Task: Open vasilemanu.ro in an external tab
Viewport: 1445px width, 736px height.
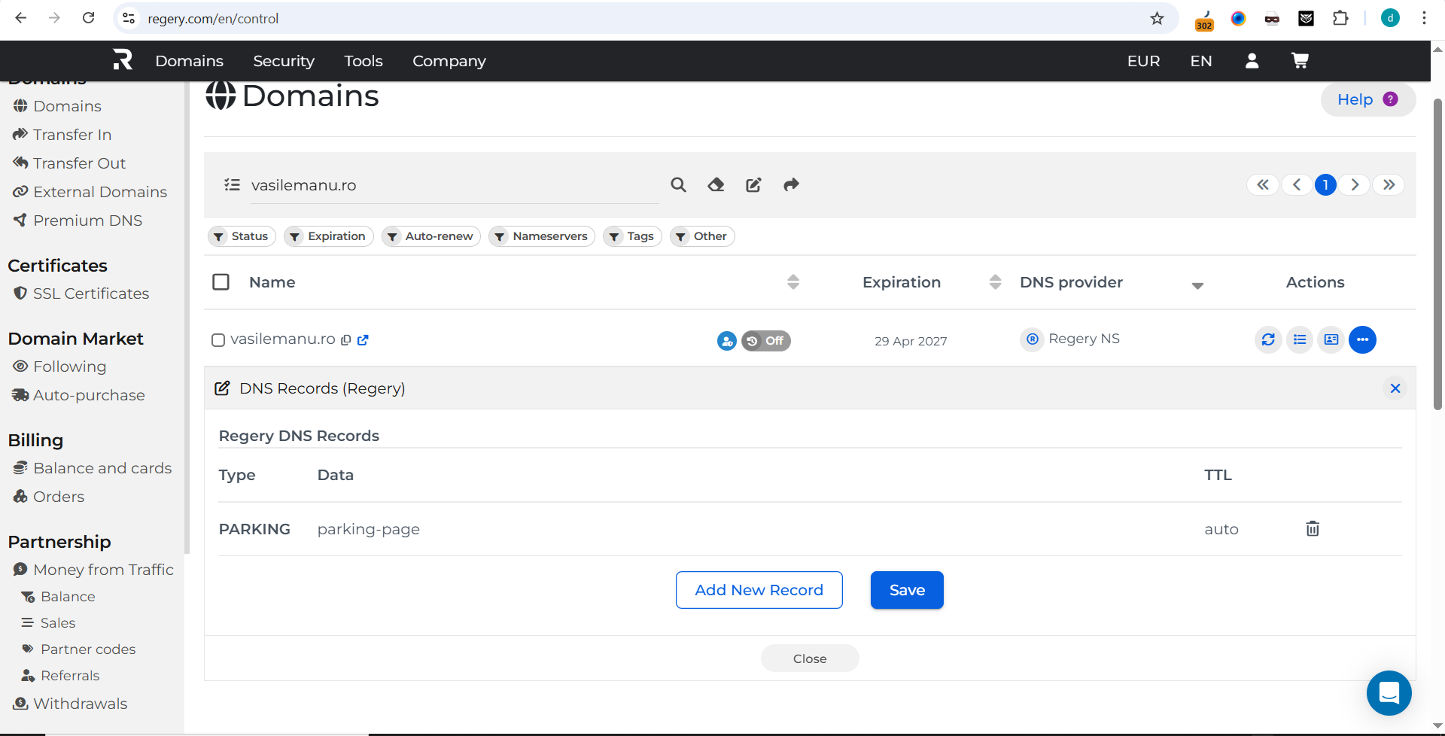Action: point(363,340)
